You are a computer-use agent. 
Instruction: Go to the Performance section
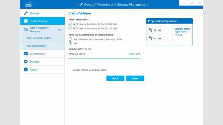pos(42,54)
